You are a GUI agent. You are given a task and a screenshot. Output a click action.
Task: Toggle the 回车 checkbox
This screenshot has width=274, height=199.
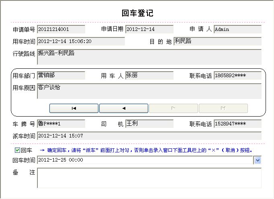17,150
